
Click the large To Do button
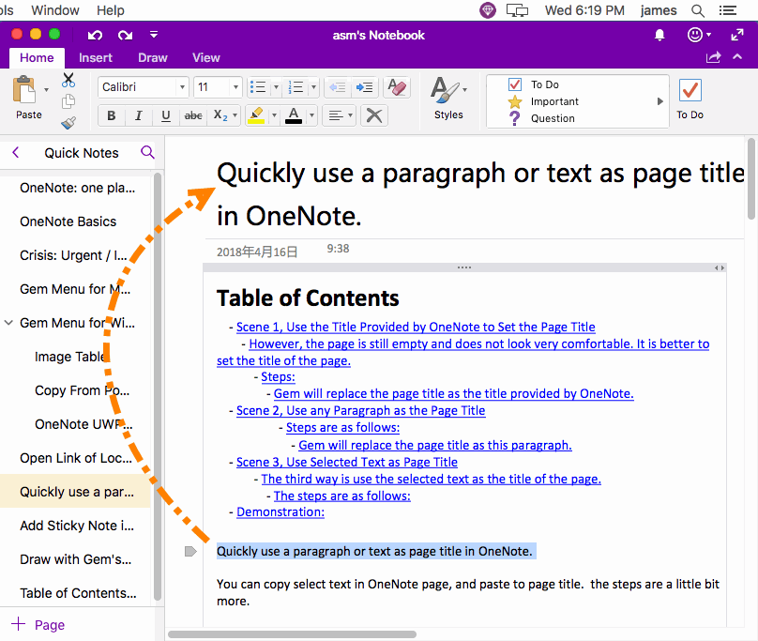(x=690, y=99)
